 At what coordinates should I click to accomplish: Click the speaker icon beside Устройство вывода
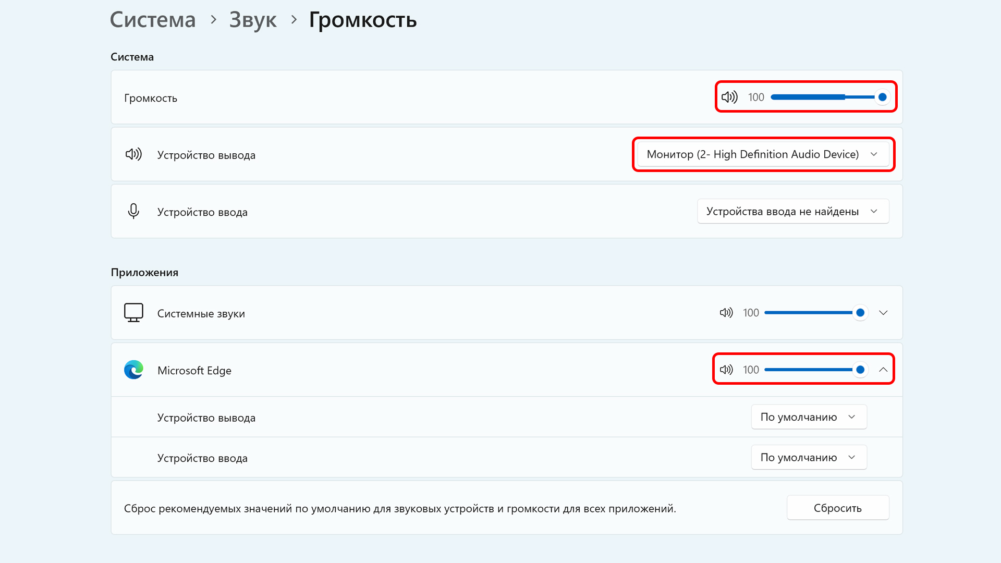click(x=133, y=154)
